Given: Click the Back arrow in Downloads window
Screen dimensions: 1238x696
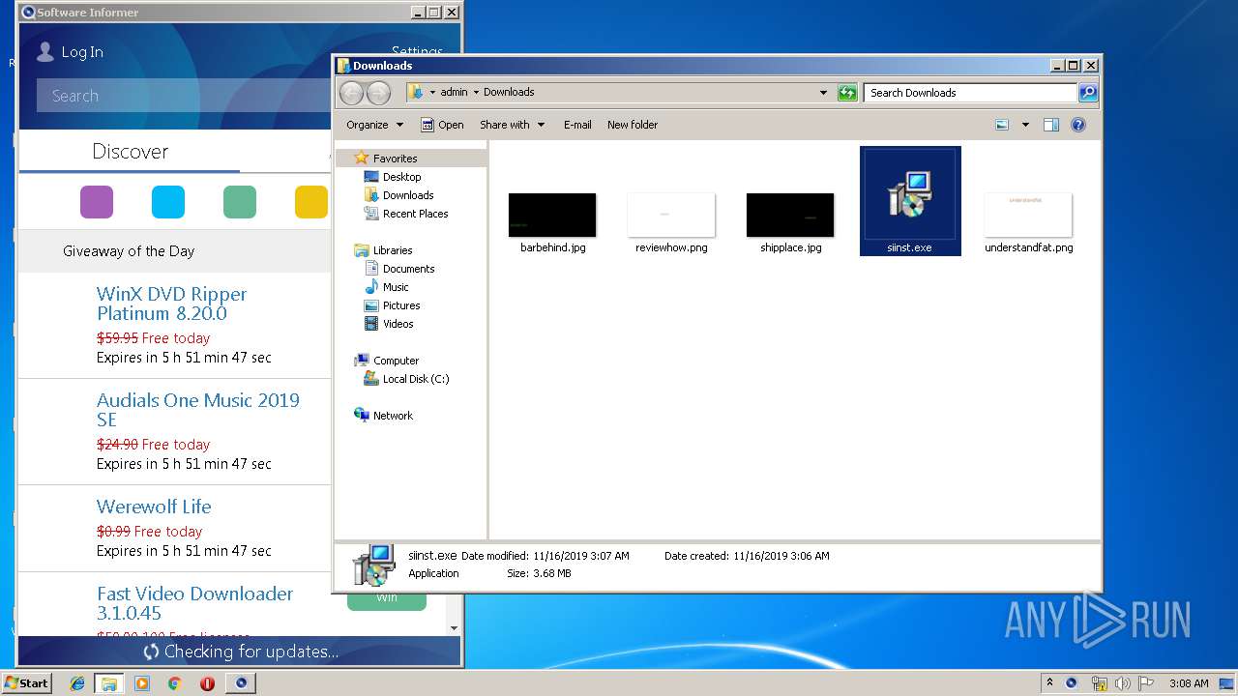Looking at the screenshot, I should [351, 93].
